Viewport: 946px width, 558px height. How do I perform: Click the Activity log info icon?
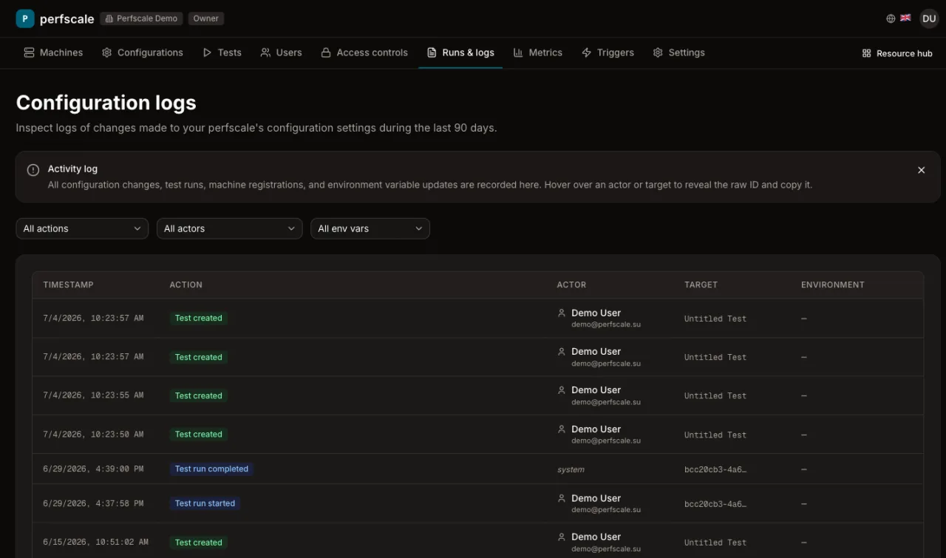(33, 170)
